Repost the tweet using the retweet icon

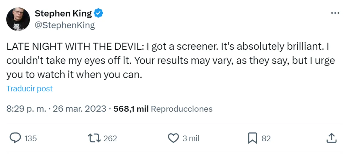point(95,138)
